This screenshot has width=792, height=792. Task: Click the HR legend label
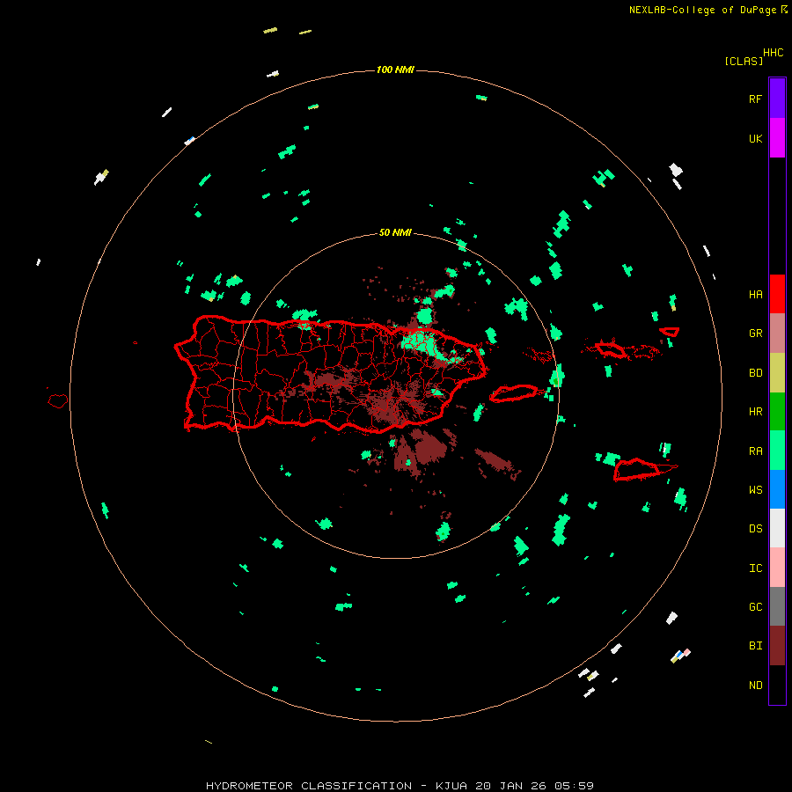756,412
